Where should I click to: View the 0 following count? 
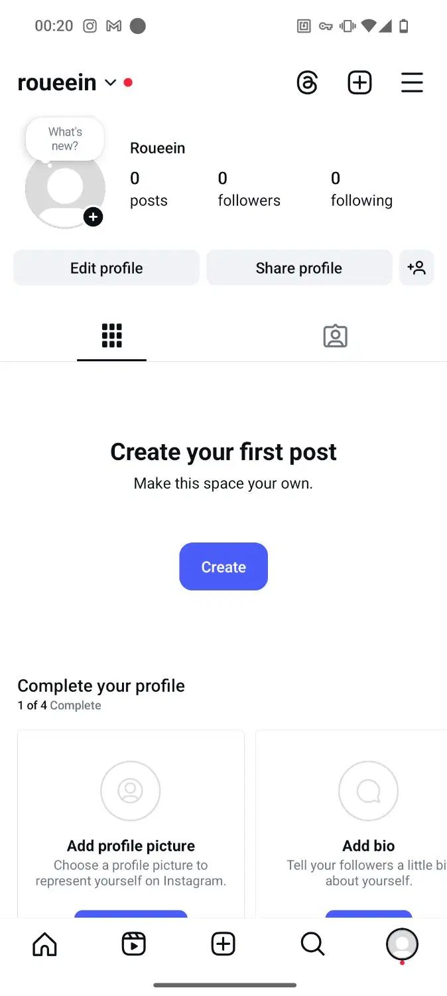coord(361,189)
